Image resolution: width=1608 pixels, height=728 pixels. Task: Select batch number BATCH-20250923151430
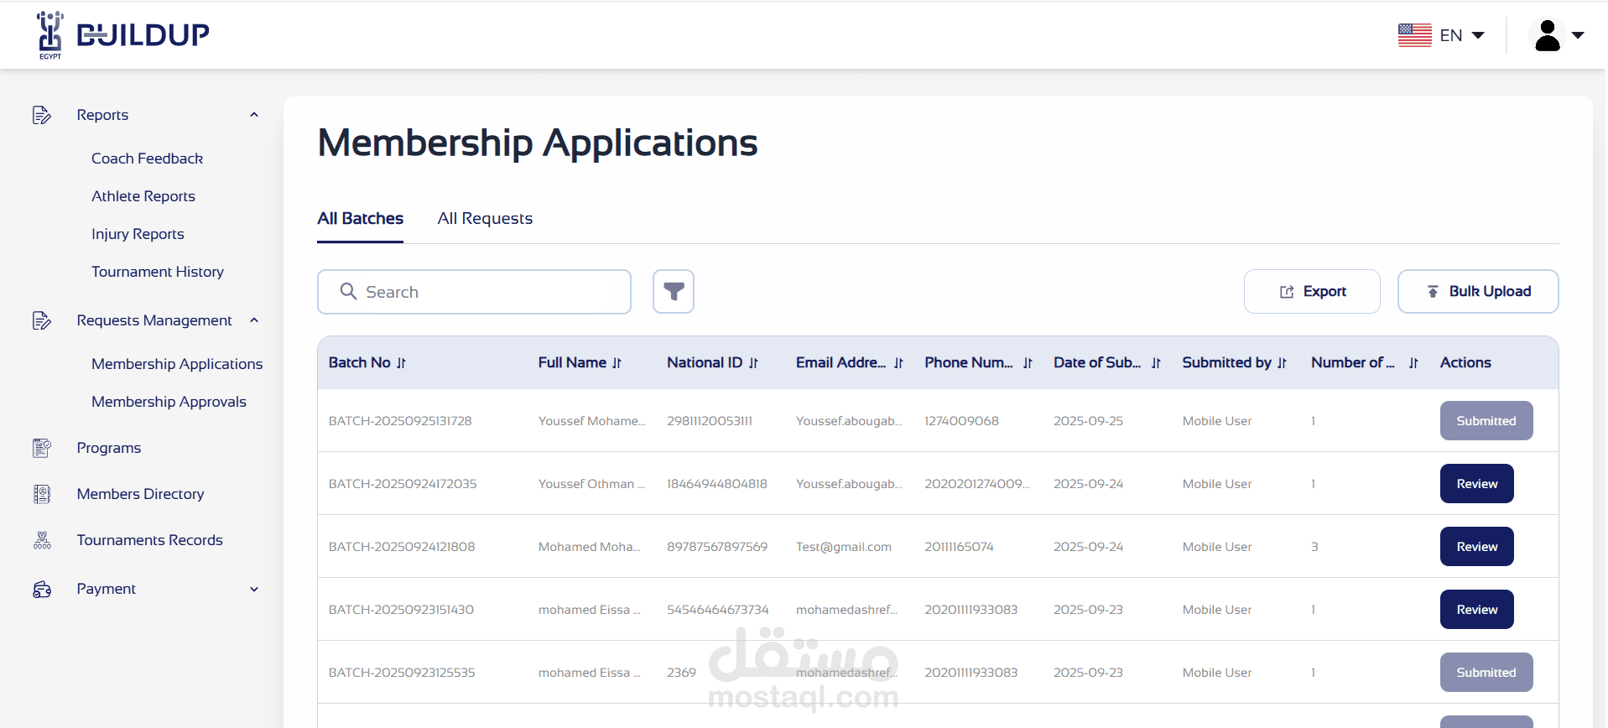(x=401, y=610)
